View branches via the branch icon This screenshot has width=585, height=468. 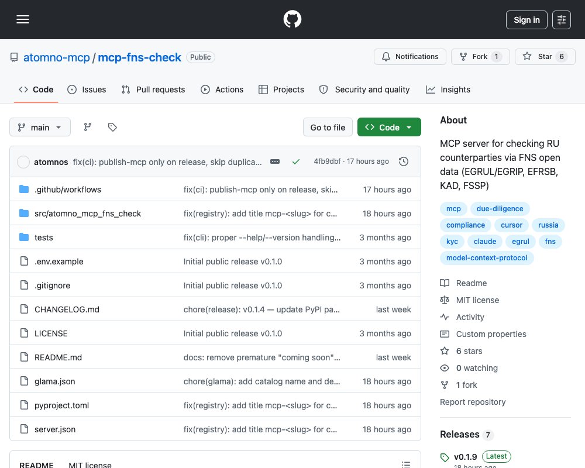point(87,128)
